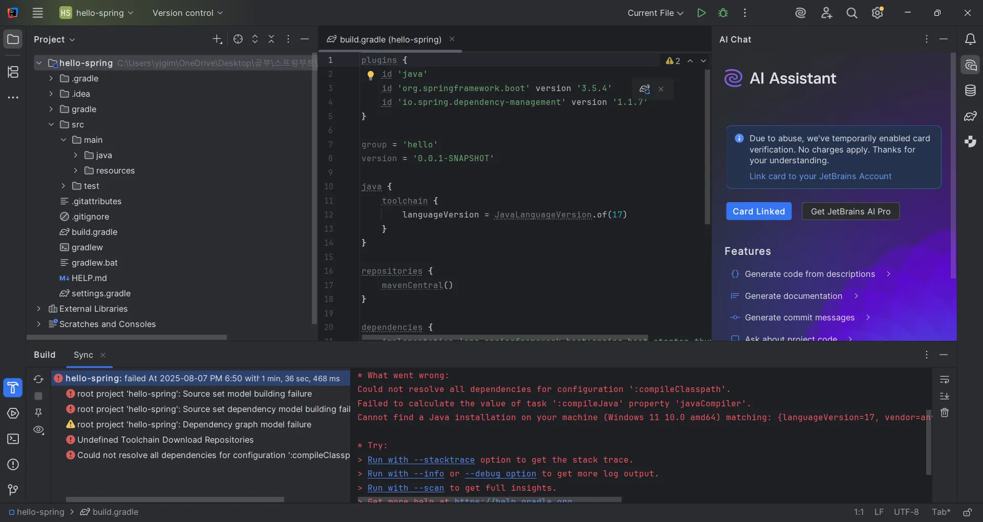Click the Get JetBrains AI Pro button
This screenshot has height=522, width=983.
[850, 211]
